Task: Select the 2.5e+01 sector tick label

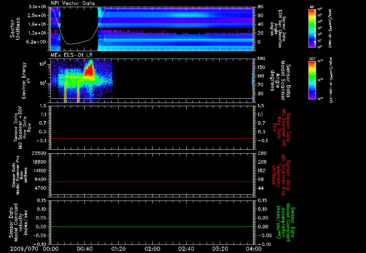Action: [37, 15]
